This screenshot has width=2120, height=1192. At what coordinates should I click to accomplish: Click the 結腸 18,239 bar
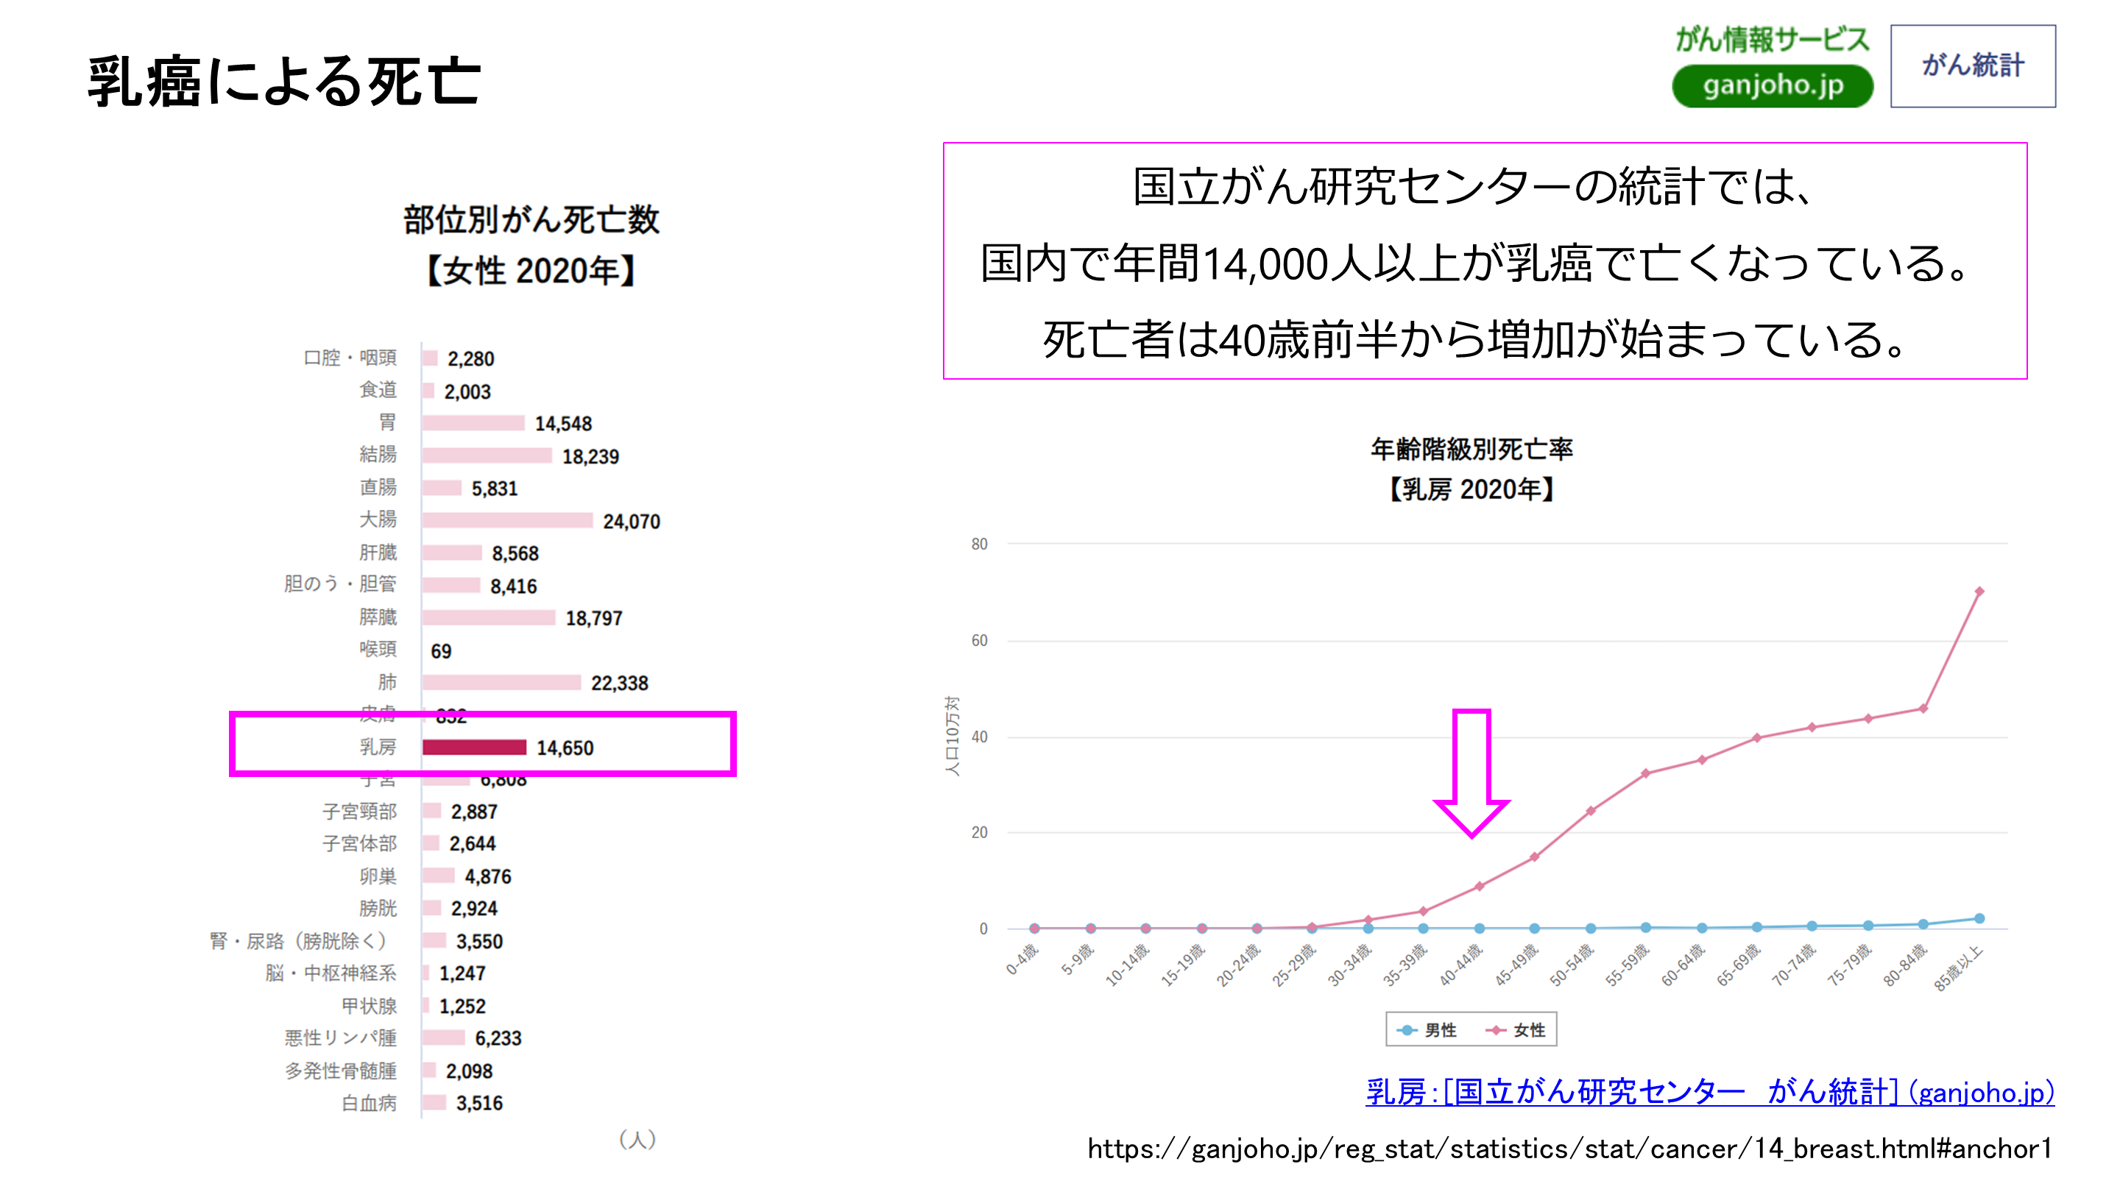(x=487, y=455)
